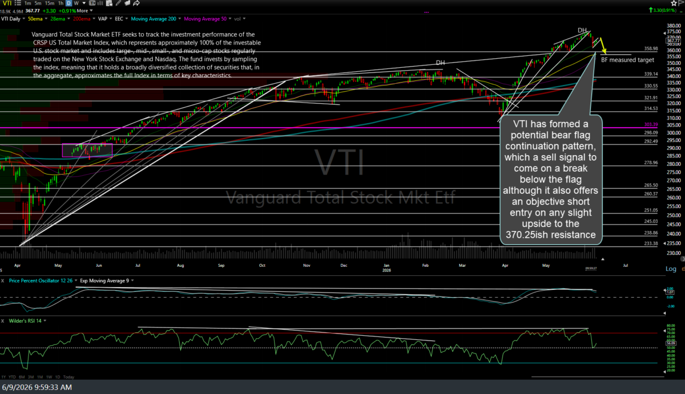Click the 314.53 price level label
This screenshot has height=394, width=685.
click(651, 108)
